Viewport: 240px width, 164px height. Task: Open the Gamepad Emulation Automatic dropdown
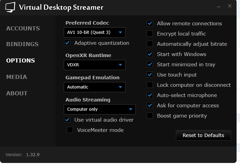[95, 87]
